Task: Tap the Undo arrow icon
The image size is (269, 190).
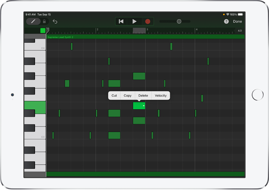Action: pos(55,21)
